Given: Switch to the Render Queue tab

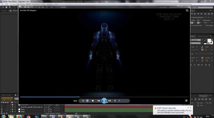Looking at the screenshot, I should click(6, 95).
